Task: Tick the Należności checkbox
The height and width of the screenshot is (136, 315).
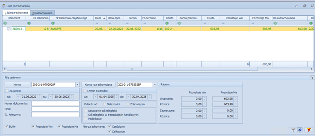Action: point(104,104)
